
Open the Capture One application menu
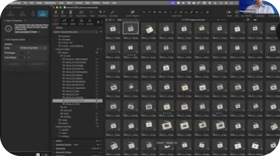(15, 3)
